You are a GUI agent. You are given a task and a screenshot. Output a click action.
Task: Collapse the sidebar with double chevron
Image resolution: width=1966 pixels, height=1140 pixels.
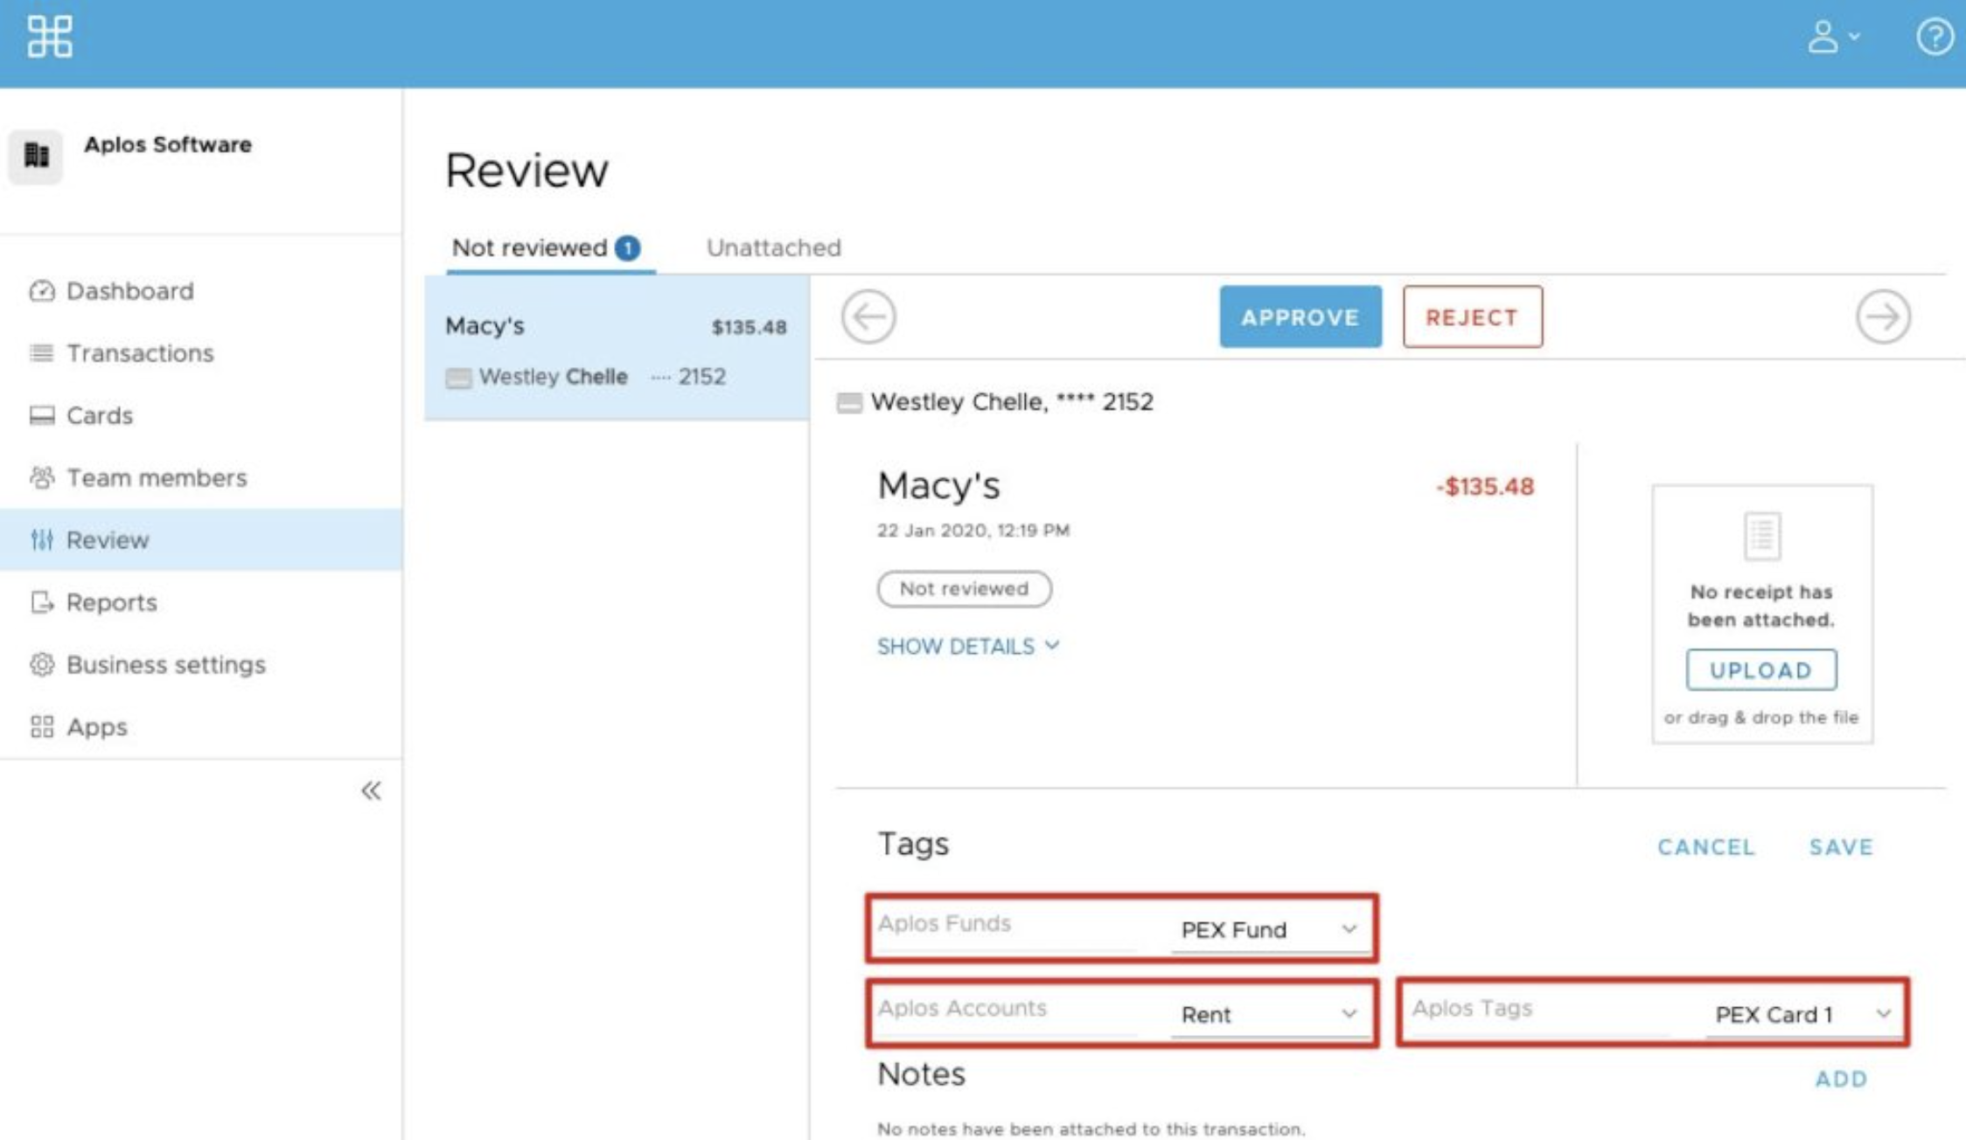[x=371, y=790]
